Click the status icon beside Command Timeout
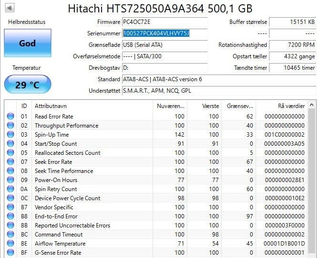320x258 pixels. (10, 235)
